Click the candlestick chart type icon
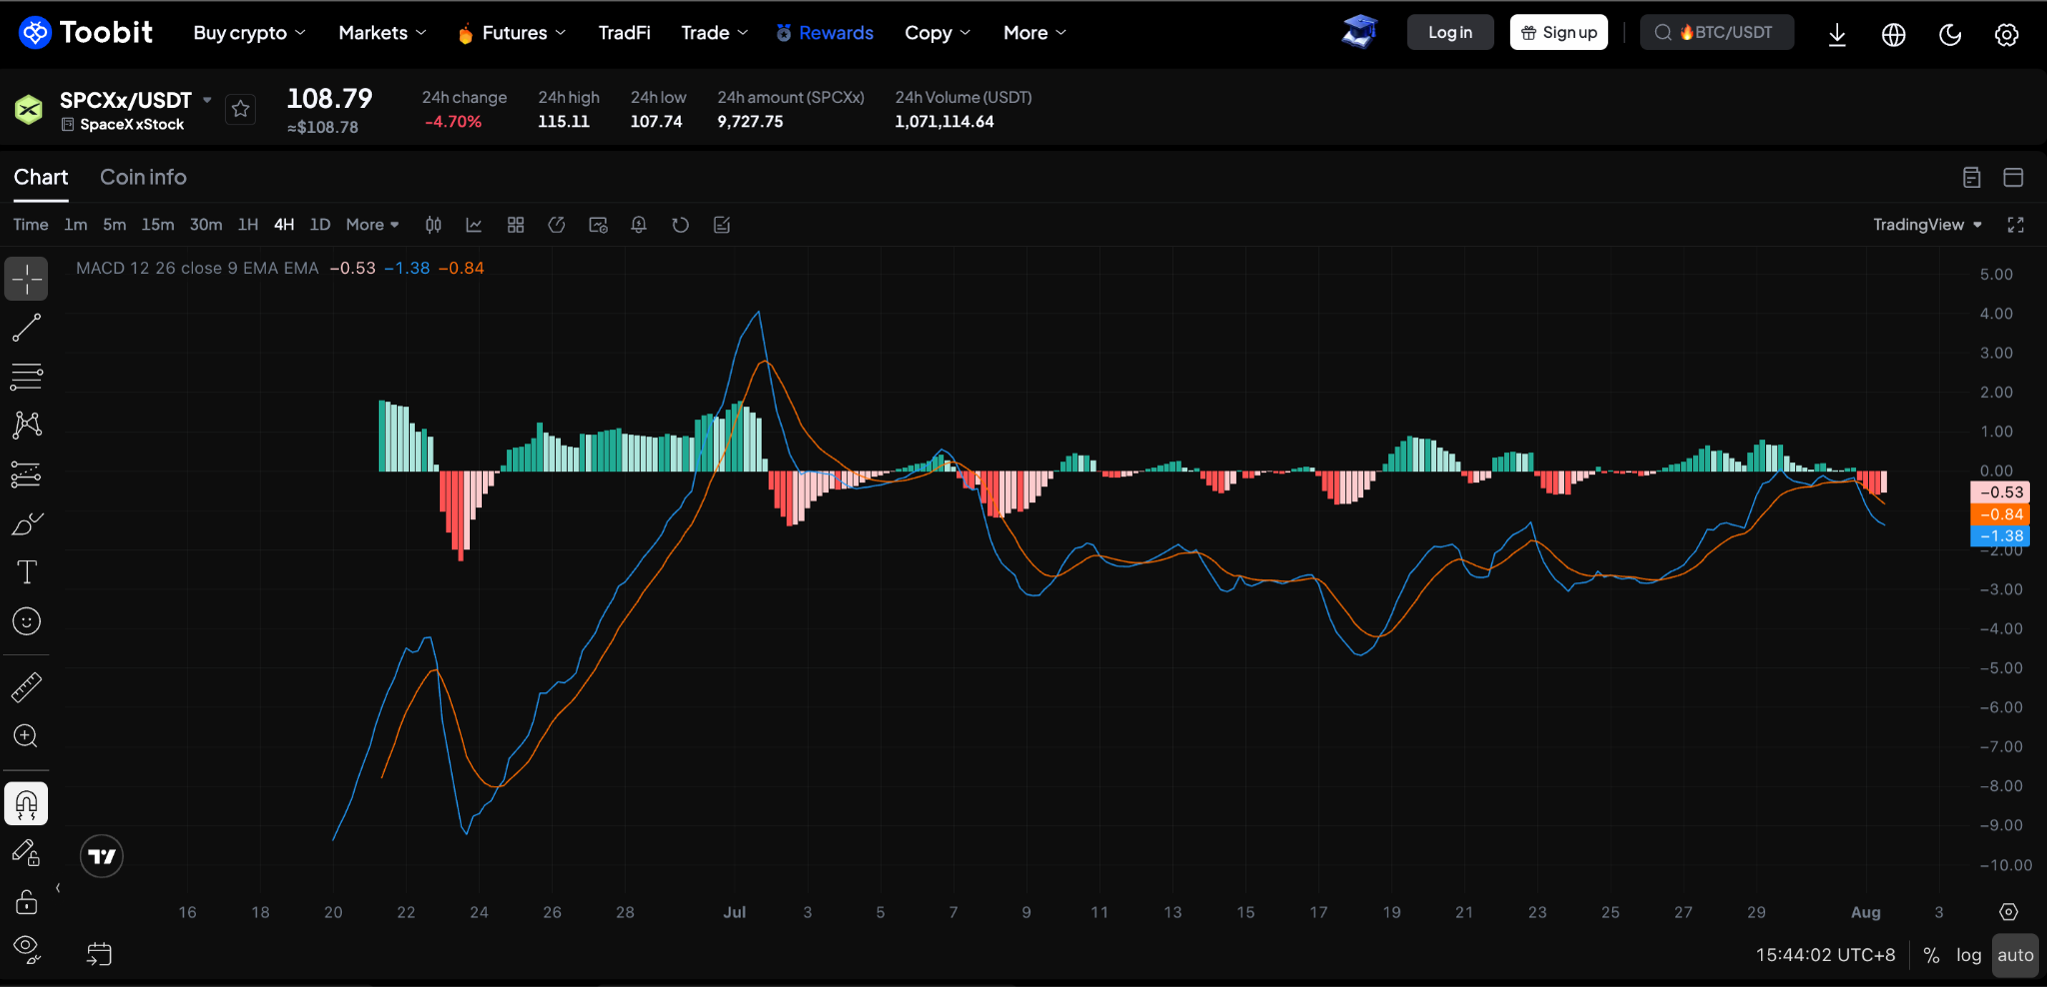2047x987 pixels. 433,225
